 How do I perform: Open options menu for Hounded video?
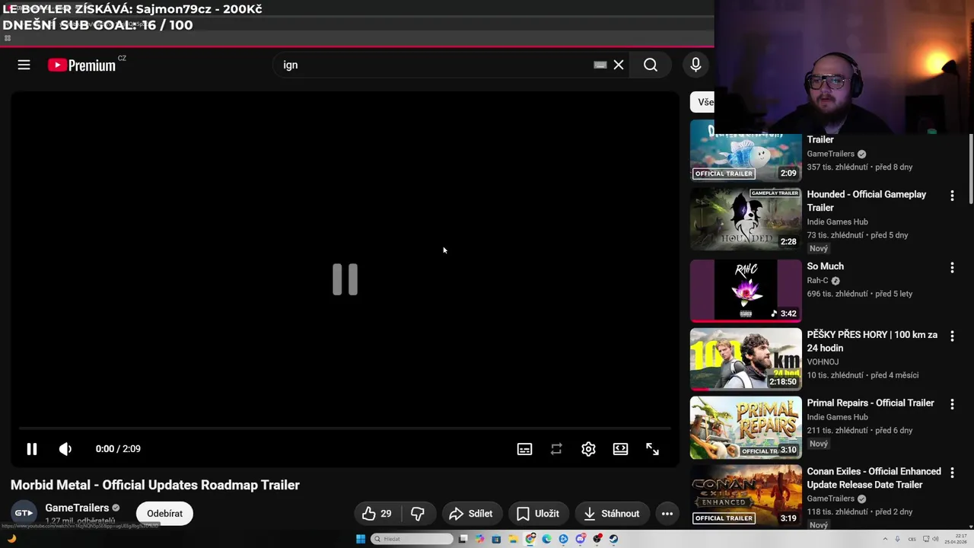click(952, 196)
